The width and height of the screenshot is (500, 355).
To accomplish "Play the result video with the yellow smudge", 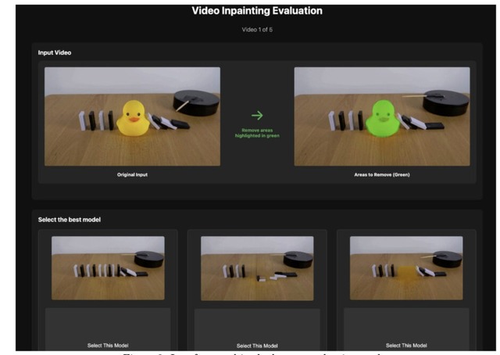I will click(406, 267).
